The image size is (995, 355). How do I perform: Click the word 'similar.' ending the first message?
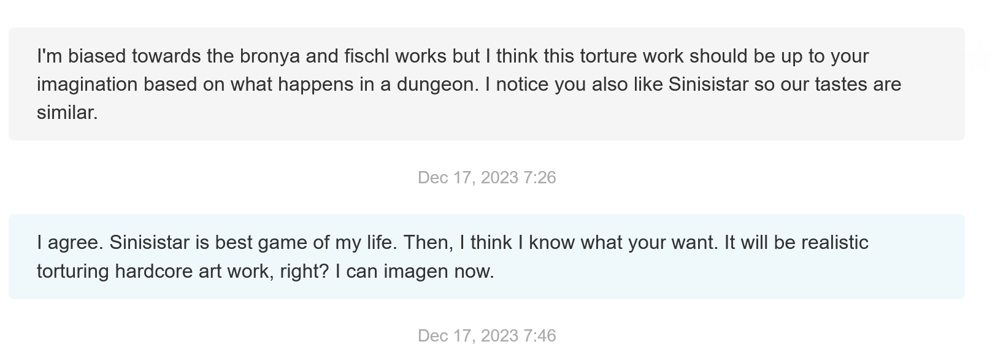point(67,112)
